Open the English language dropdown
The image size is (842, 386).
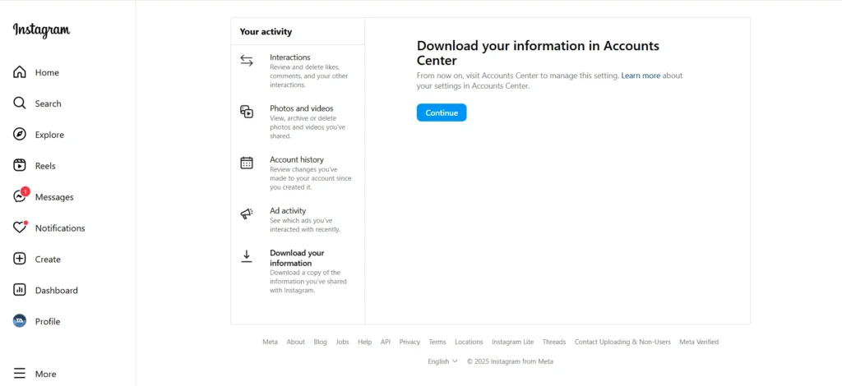pyautogui.click(x=442, y=361)
